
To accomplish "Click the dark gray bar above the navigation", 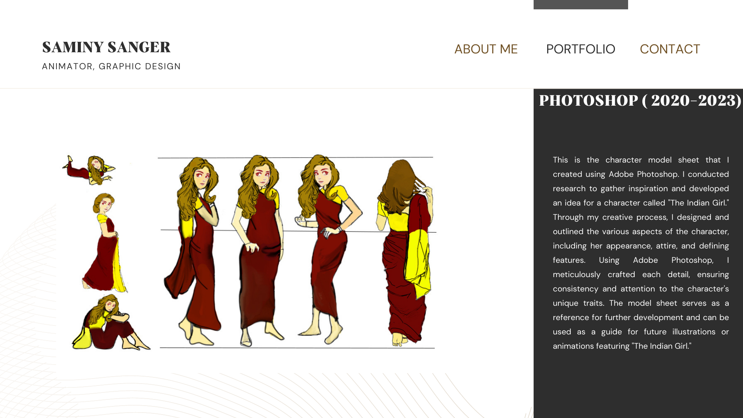I will (x=580, y=4).
